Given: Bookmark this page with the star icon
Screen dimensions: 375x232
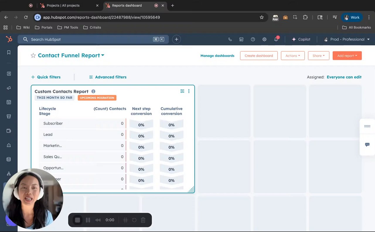Looking at the screenshot, I should (x=262, y=17).
